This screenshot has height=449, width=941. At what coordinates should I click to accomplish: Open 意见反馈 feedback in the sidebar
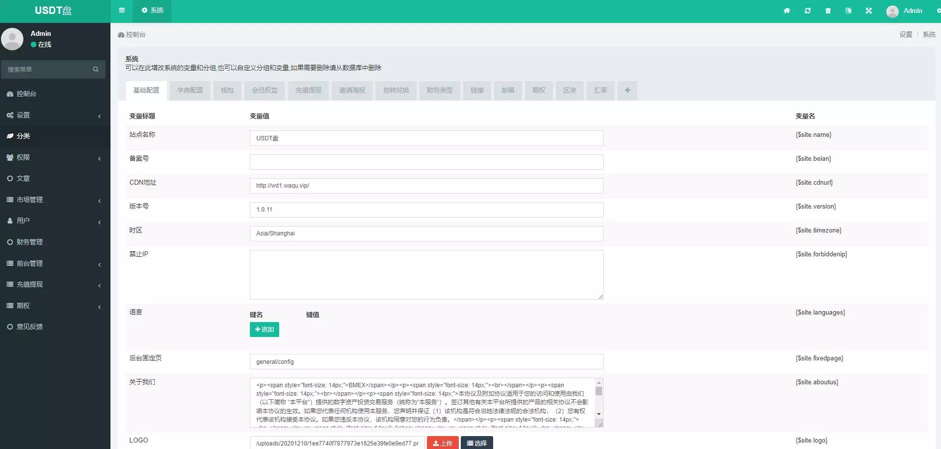(30, 327)
